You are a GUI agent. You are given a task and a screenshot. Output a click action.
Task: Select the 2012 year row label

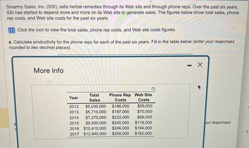[x=74, y=106]
